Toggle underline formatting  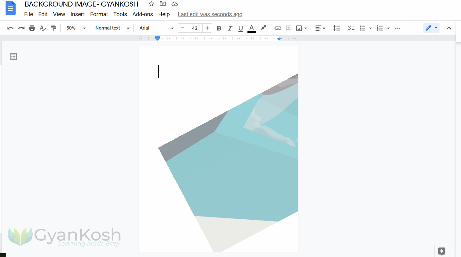240,28
